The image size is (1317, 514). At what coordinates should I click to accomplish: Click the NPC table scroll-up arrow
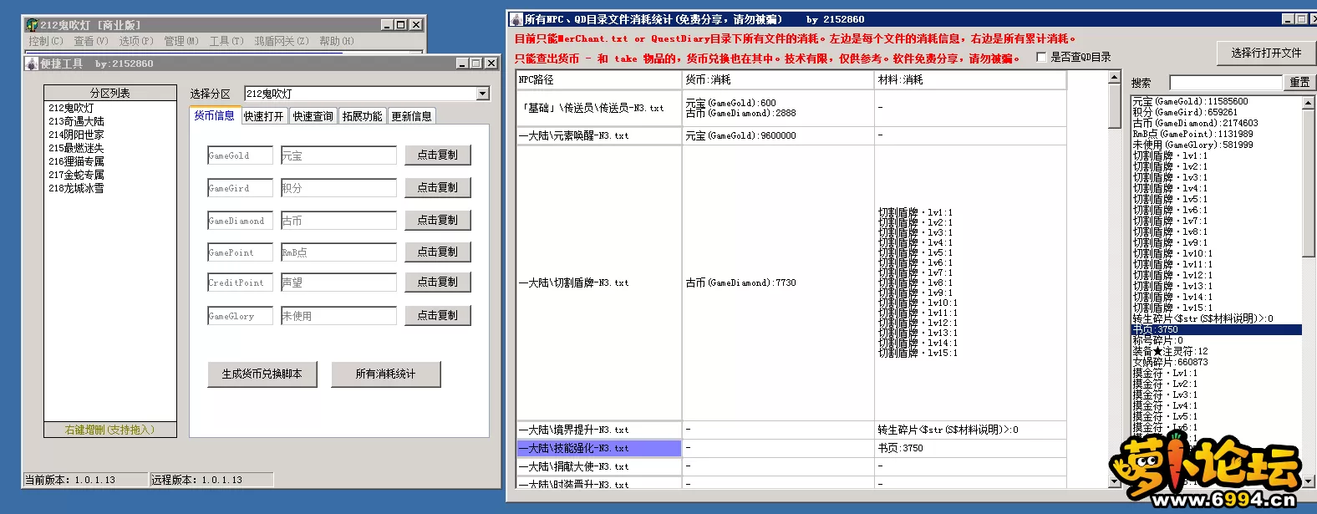(x=1114, y=78)
